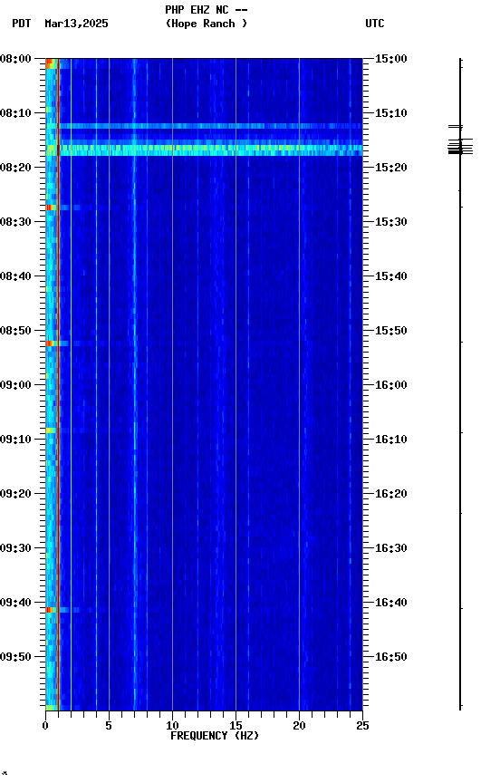
Task: Click the '20' frequency axis tick label
Action: (299, 726)
